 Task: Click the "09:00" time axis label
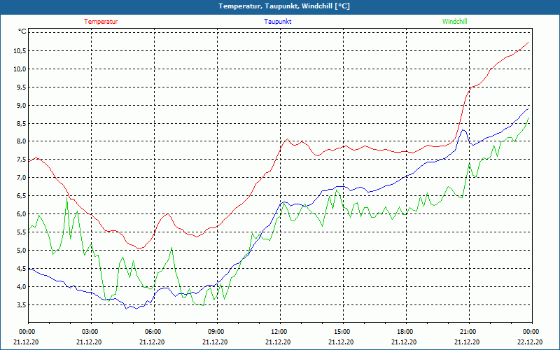(x=217, y=332)
